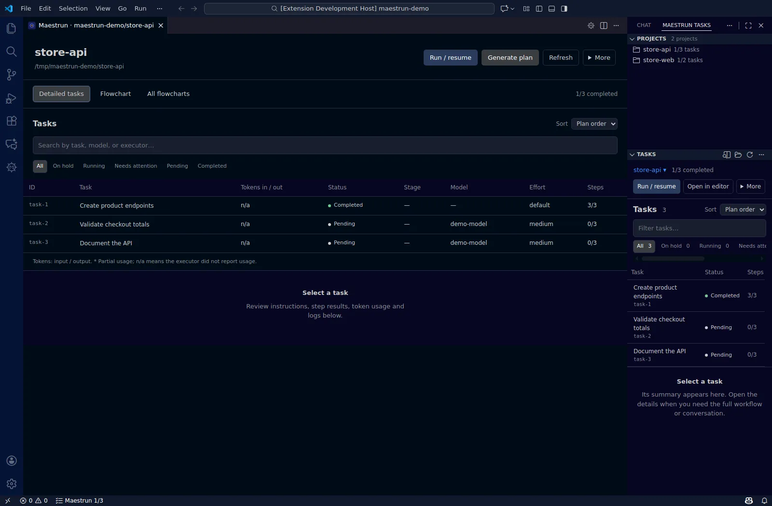
Task: Open the Search view in activity bar
Action: tap(12, 52)
